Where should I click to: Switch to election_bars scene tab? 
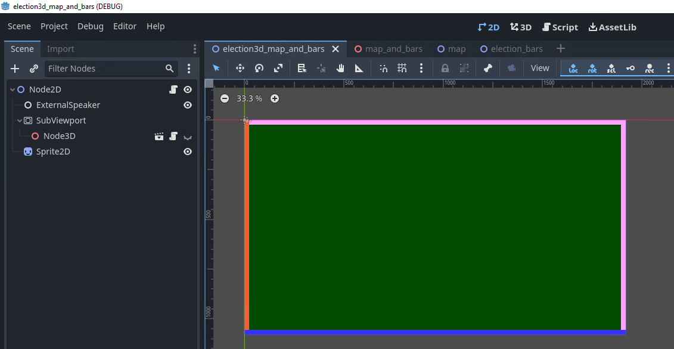511,49
